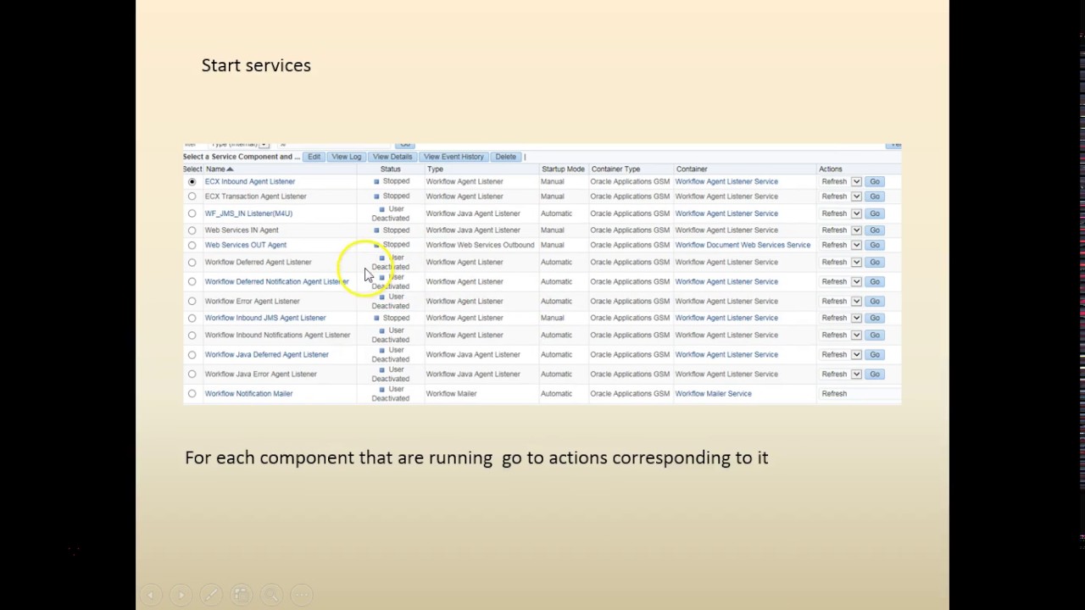Open the slideshow more options ellipsis
The height and width of the screenshot is (610, 1085).
click(x=302, y=596)
